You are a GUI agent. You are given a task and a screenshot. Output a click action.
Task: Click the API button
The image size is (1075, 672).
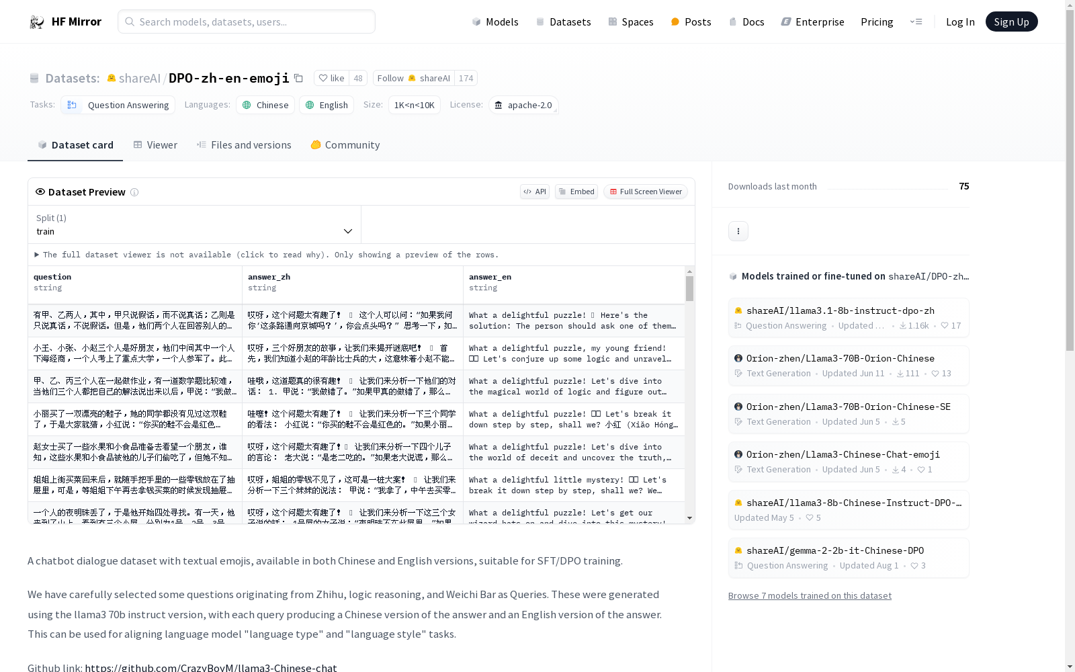tap(535, 192)
